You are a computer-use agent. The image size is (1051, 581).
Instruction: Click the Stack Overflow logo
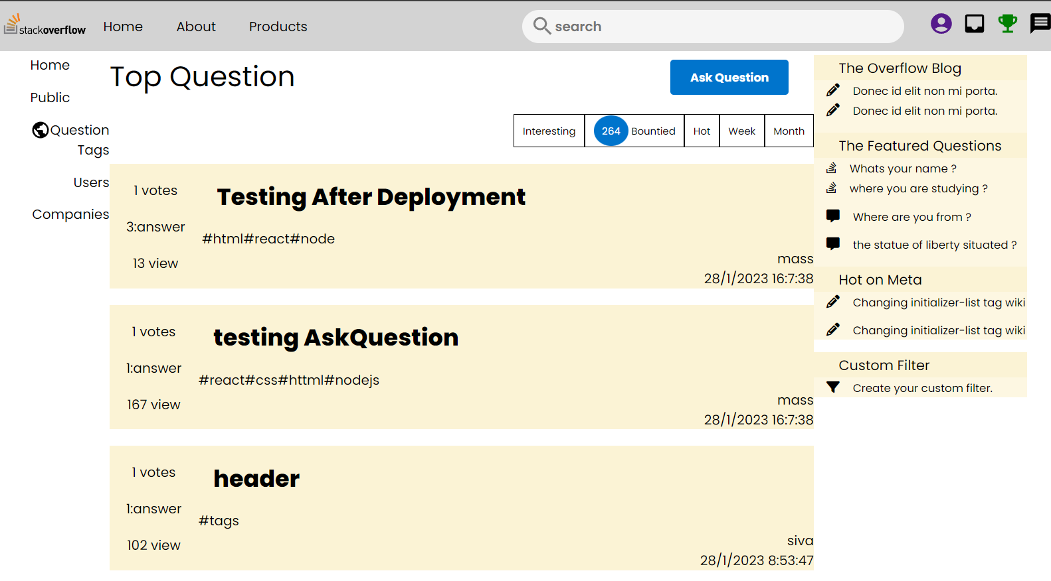pos(45,25)
